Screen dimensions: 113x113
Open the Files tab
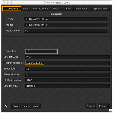pos(26,9)
